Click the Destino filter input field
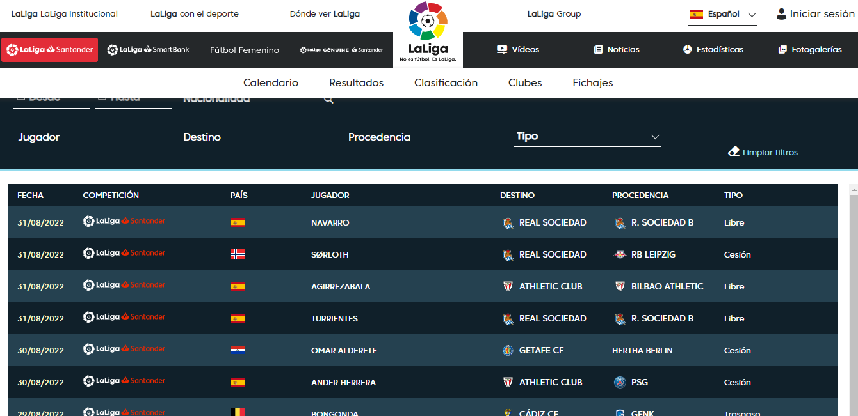Viewport: 858px width, 416px height. pyautogui.click(x=257, y=137)
